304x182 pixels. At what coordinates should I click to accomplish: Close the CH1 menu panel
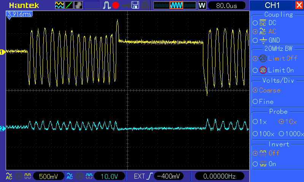299,5
